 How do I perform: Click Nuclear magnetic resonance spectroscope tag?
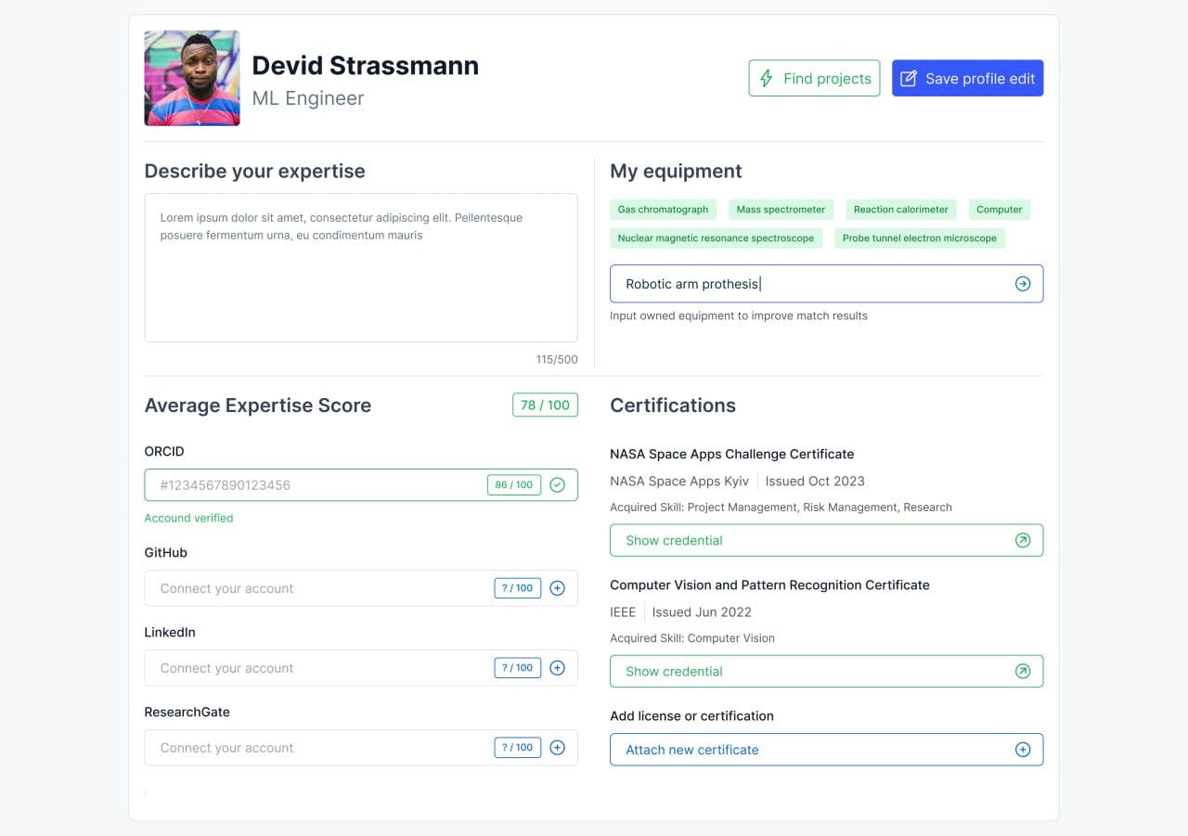click(716, 238)
